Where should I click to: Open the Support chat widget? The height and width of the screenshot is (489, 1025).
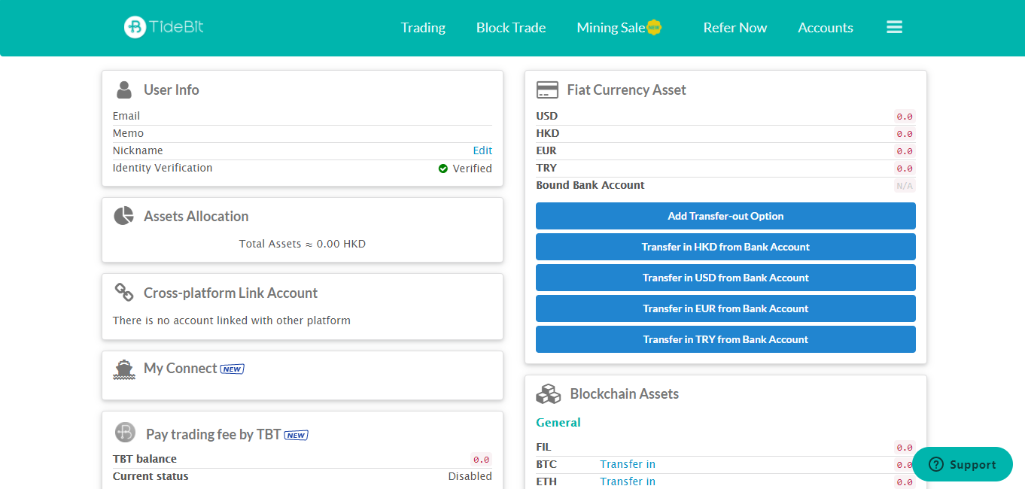(963, 464)
